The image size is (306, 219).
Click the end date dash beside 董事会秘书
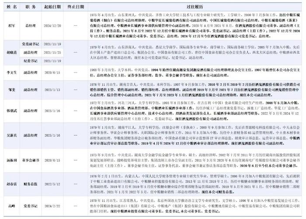[x=76, y=160]
